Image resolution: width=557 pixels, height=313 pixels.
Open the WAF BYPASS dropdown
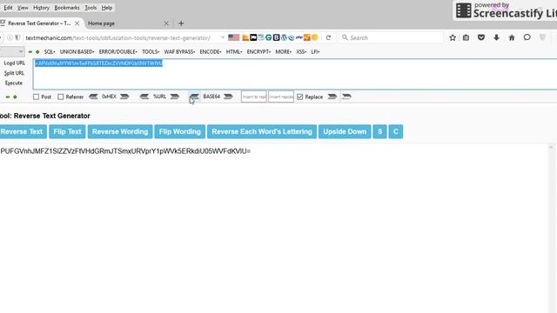click(179, 52)
